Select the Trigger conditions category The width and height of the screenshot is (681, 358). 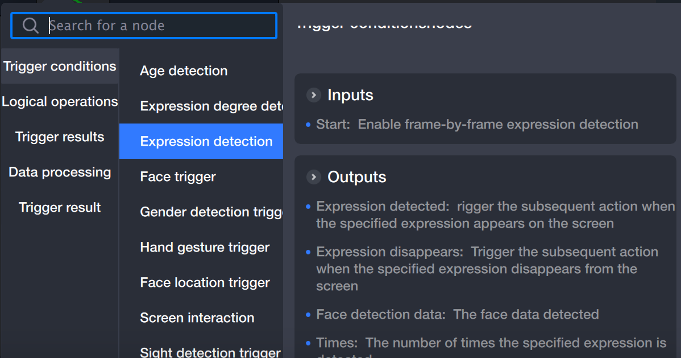click(x=60, y=67)
